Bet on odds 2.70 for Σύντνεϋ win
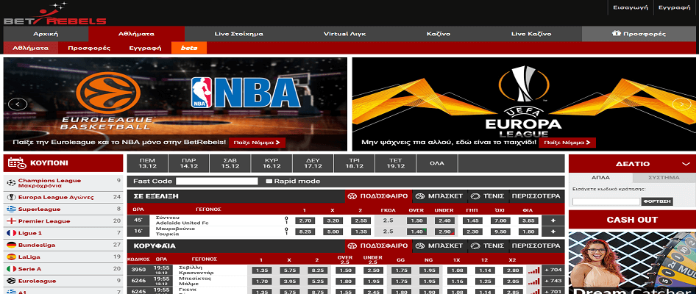The image size is (699, 294). click(x=305, y=220)
